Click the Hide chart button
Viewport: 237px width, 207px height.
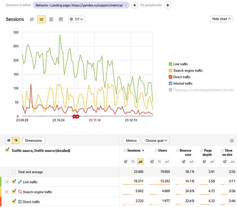click(x=221, y=19)
